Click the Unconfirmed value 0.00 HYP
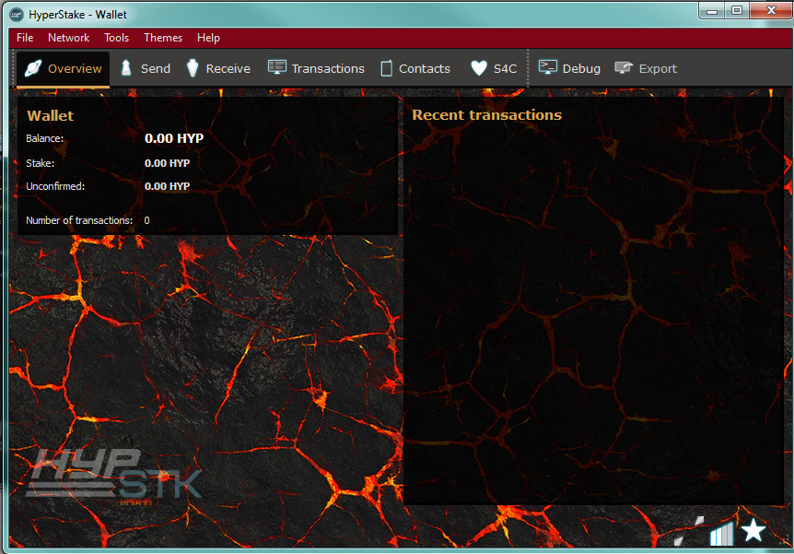The height and width of the screenshot is (554, 794). pos(167,186)
